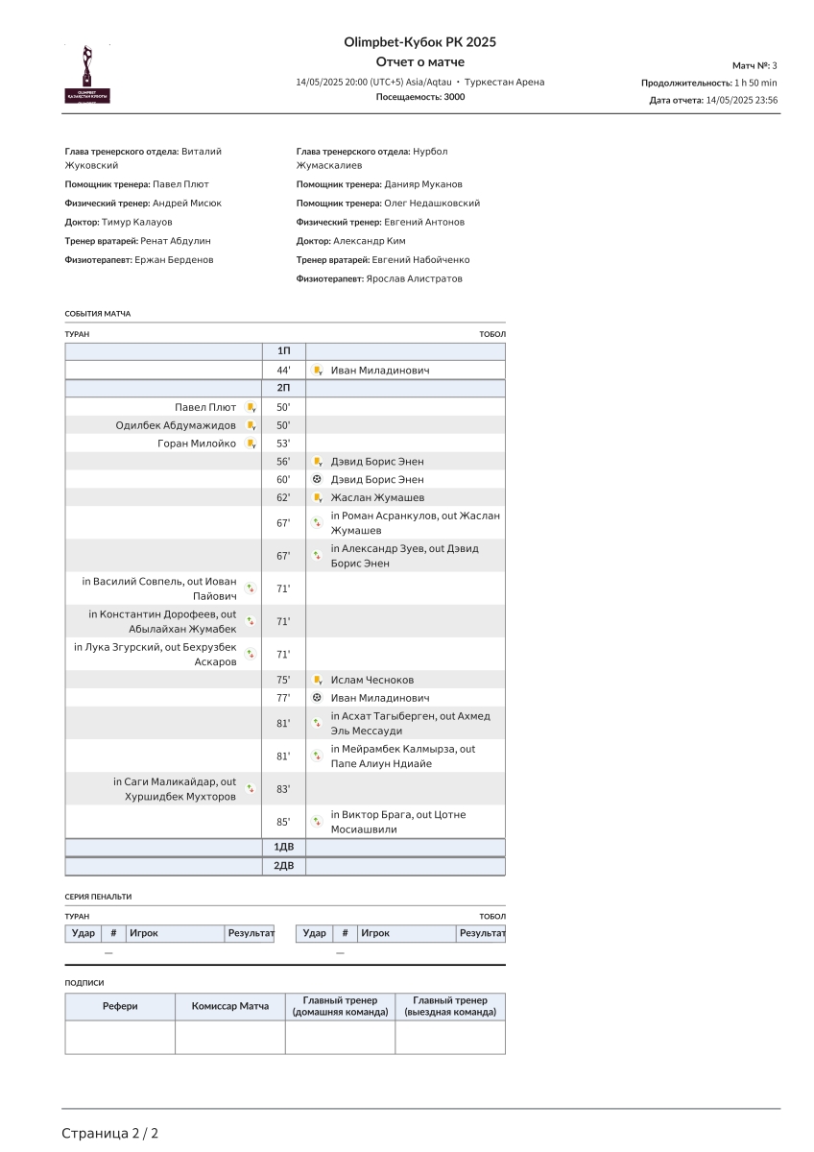Click the empty Рефери signature cell
Viewport: 814px width, 1152px height.
tap(120, 1037)
